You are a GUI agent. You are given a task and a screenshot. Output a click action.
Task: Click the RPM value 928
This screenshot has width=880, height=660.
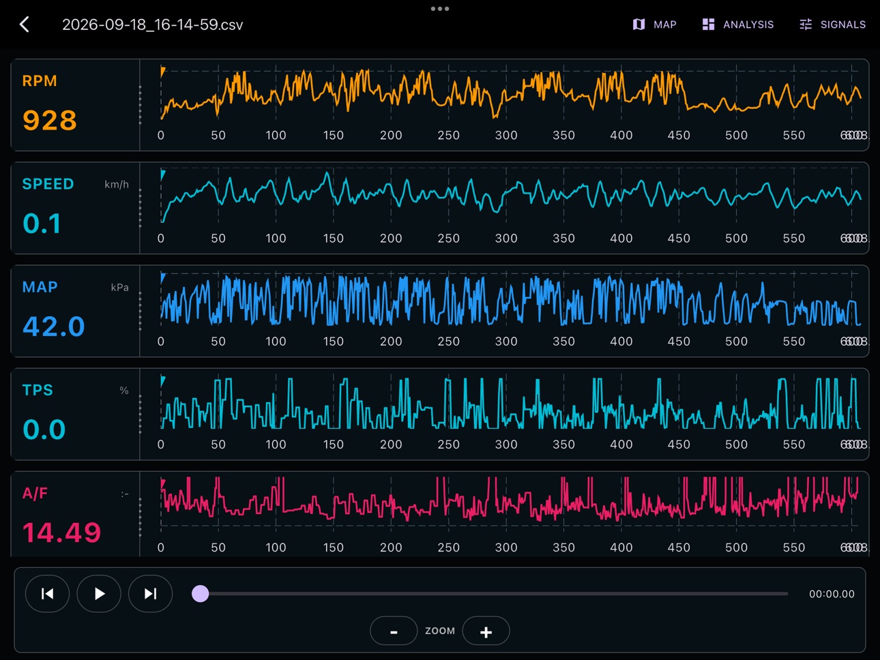click(x=50, y=120)
